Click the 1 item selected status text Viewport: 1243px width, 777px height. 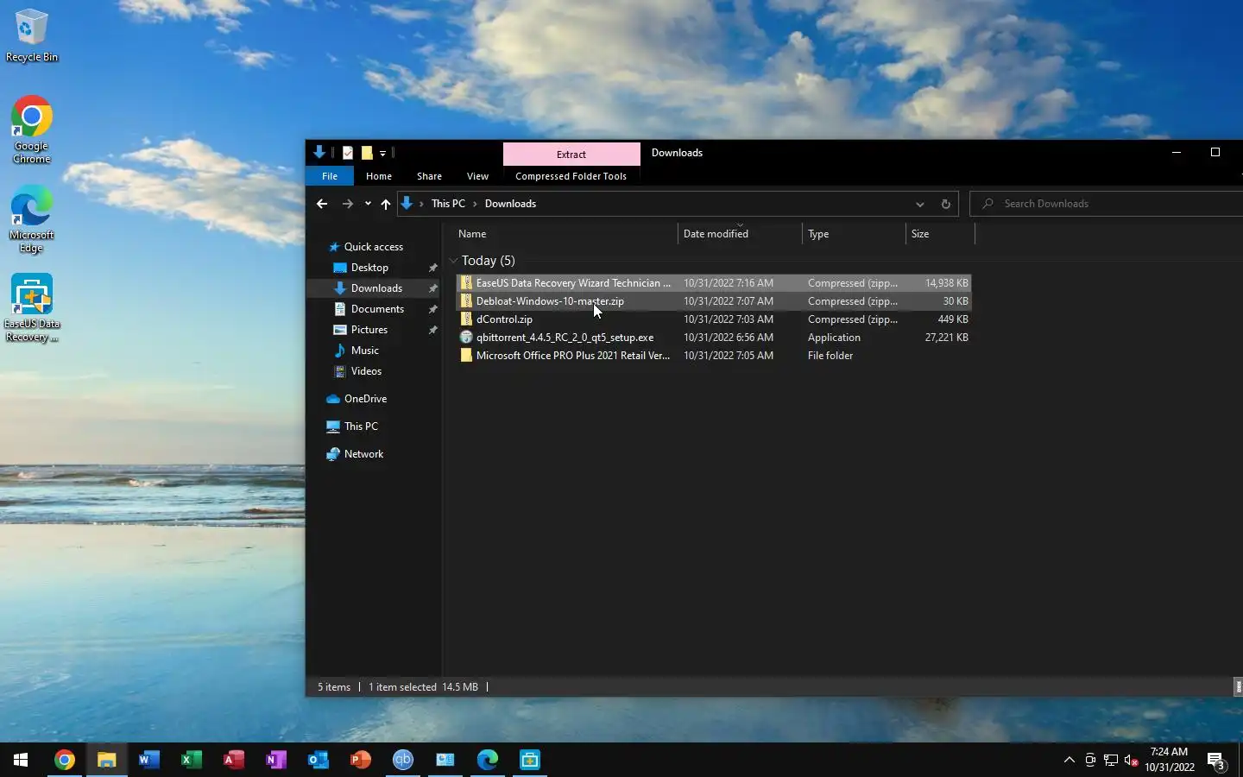402,687
